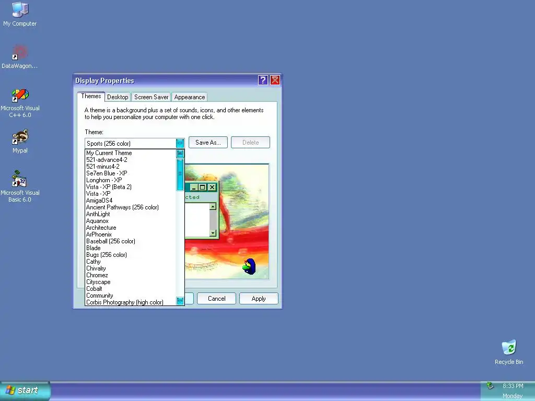Click the Apply button
The width and height of the screenshot is (535, 401).
(259, 299)
